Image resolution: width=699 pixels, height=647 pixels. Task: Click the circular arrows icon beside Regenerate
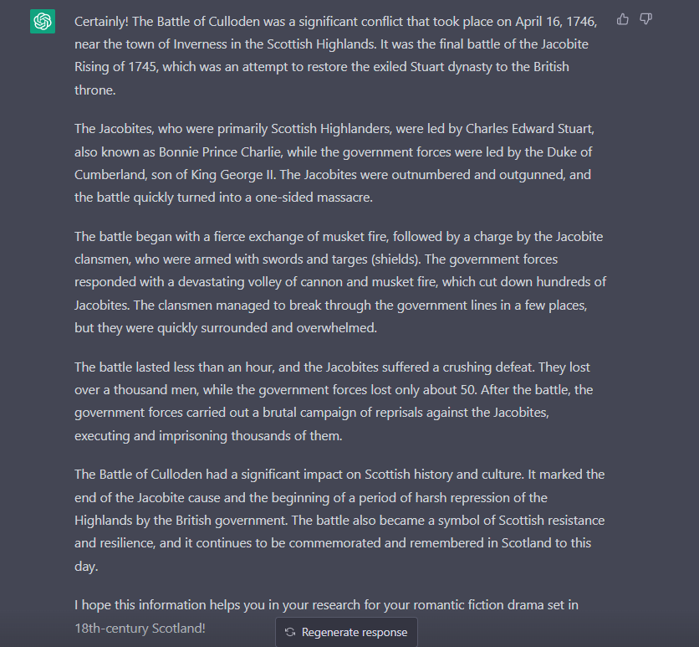coord(290,632)
